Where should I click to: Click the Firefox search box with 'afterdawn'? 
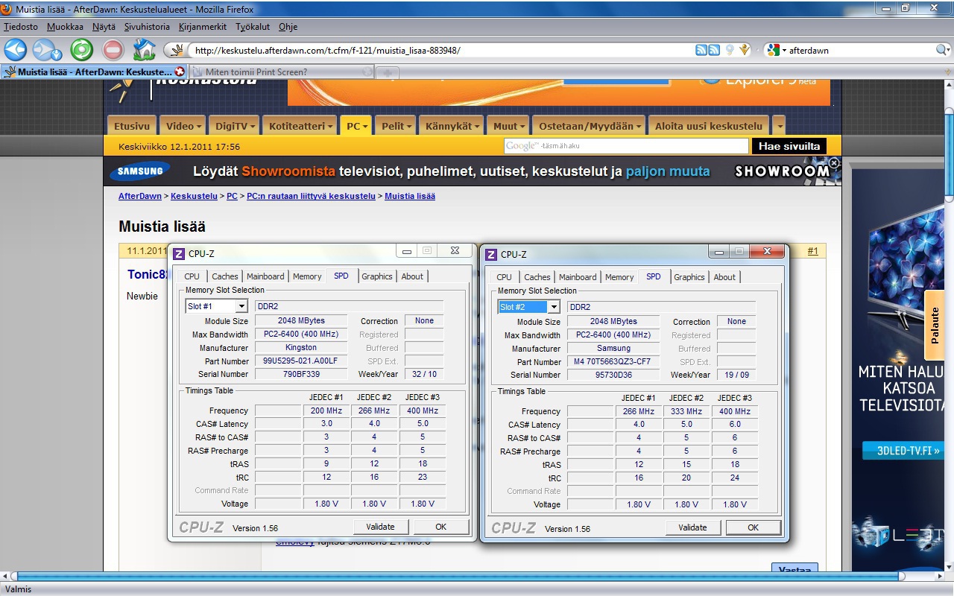pyautogui.click(x=861, y=50)
